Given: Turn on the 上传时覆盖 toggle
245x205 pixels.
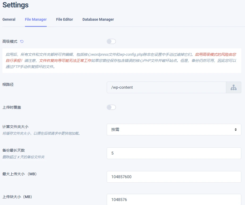Looking at the screenshot, I should click(111, 107).
